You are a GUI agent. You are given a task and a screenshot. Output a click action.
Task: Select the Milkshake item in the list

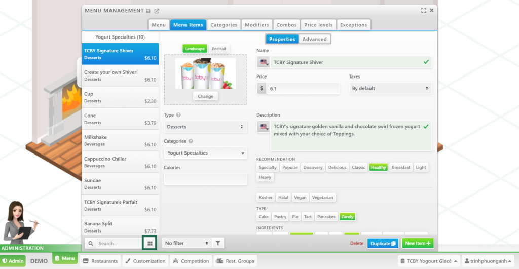pyautogui.click(x=120, y=140)
